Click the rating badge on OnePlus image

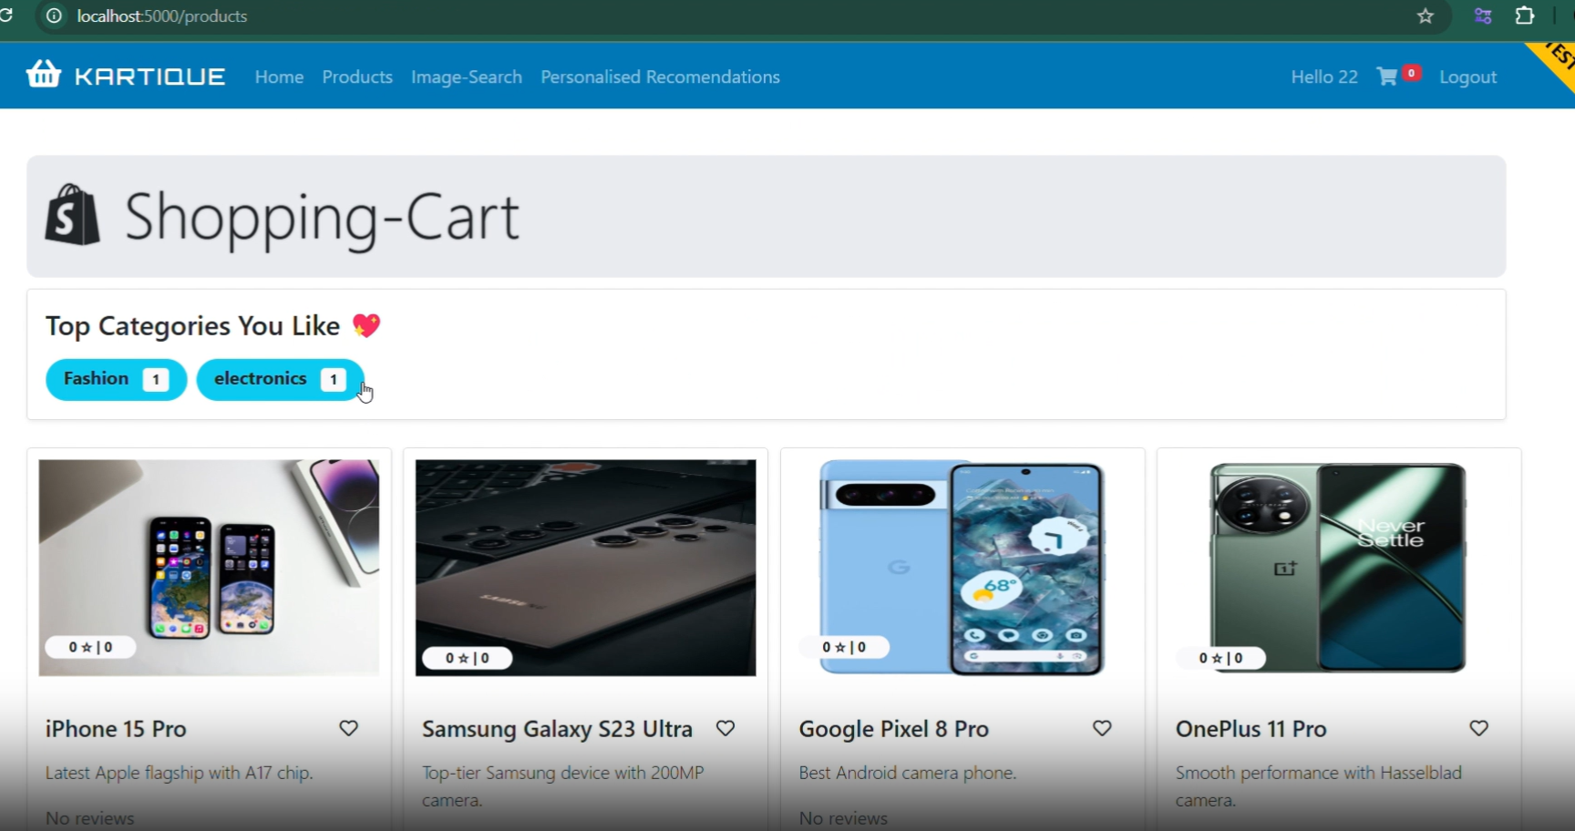pyautogui.click(x=1220, y=658)
